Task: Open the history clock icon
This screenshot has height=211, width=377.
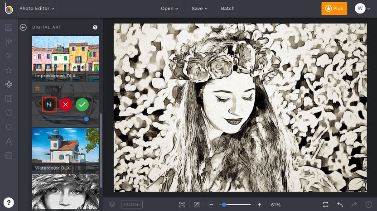Action: pos(368,205)
